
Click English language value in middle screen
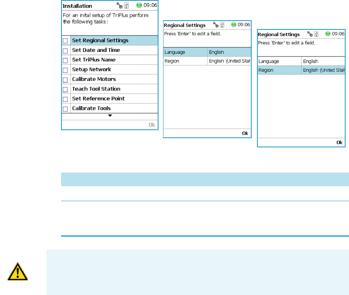click(x=217, y=52)
